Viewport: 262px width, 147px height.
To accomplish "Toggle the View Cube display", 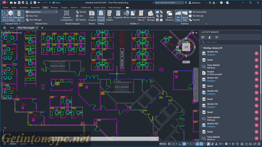I will (x=10, y=16).
